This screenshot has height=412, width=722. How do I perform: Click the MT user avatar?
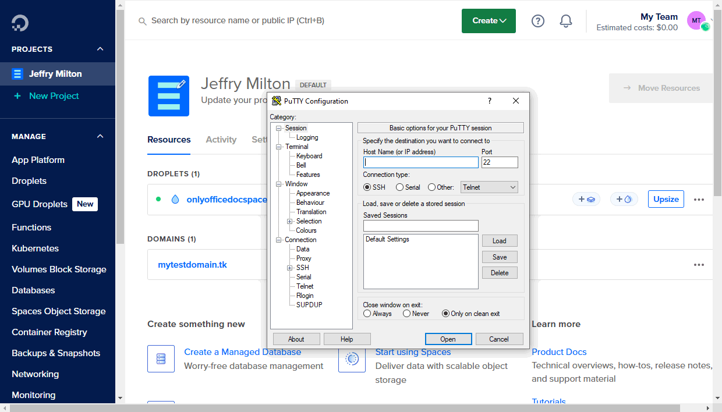point(696,21)
